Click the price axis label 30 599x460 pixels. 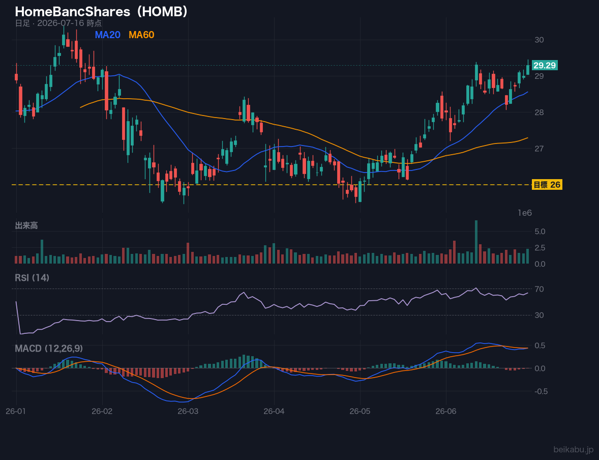coord(539,40)
